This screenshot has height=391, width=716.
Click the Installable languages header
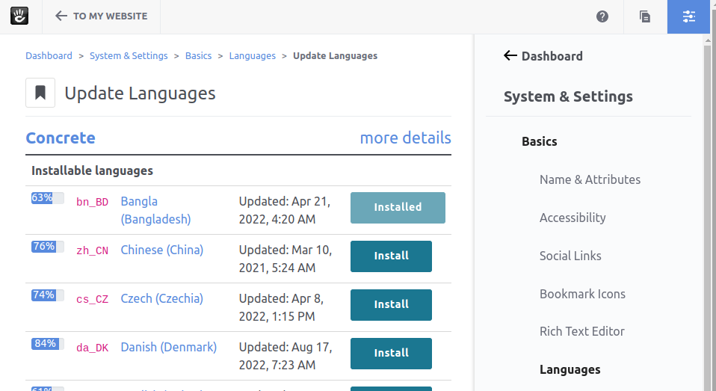click(92, 170)
